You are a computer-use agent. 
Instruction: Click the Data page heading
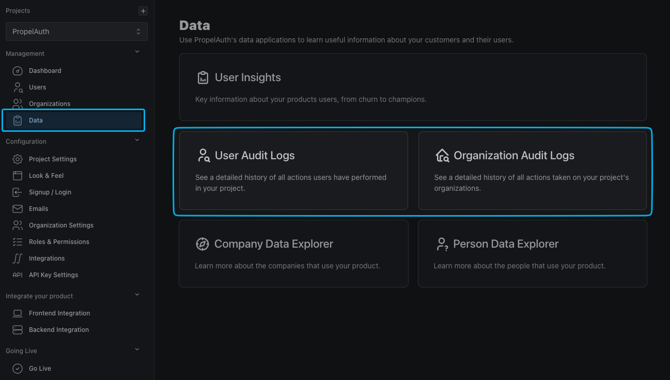(195, 25)
